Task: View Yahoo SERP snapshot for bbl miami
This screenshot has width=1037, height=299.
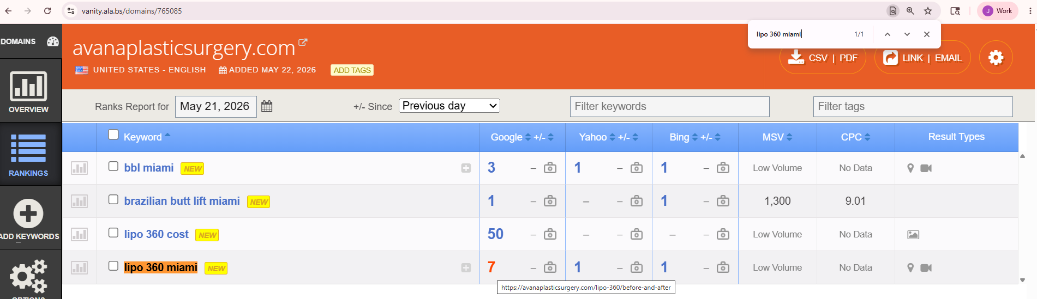Action: click(x=637, y=168)
